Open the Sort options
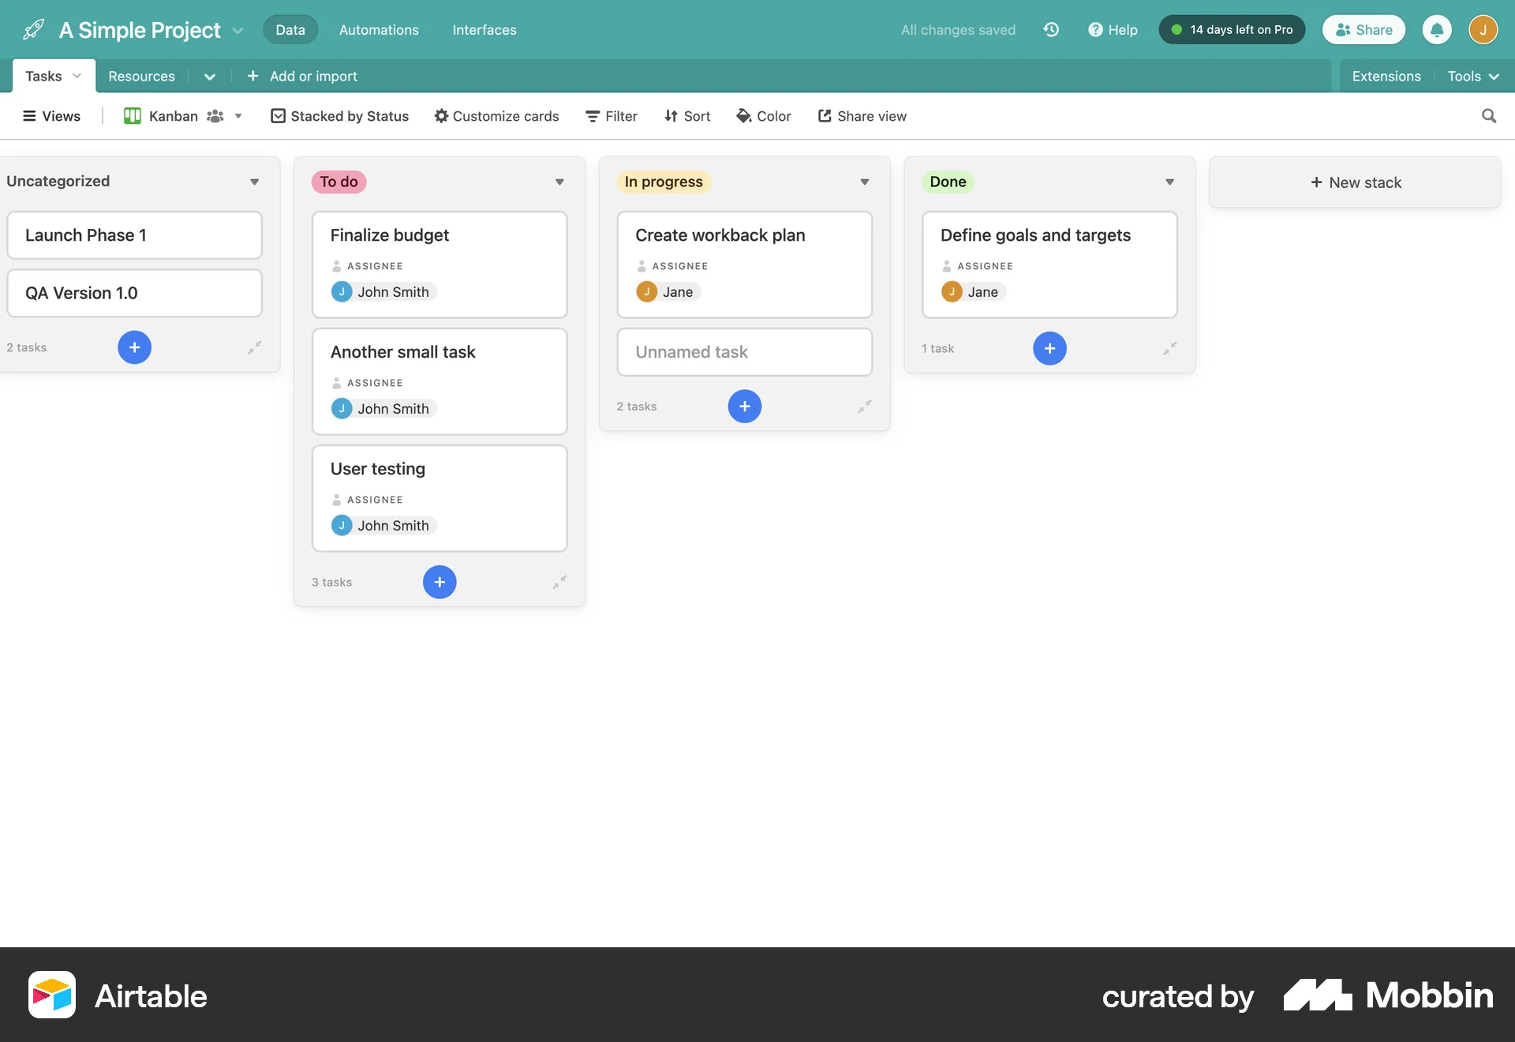 (686, 116)
